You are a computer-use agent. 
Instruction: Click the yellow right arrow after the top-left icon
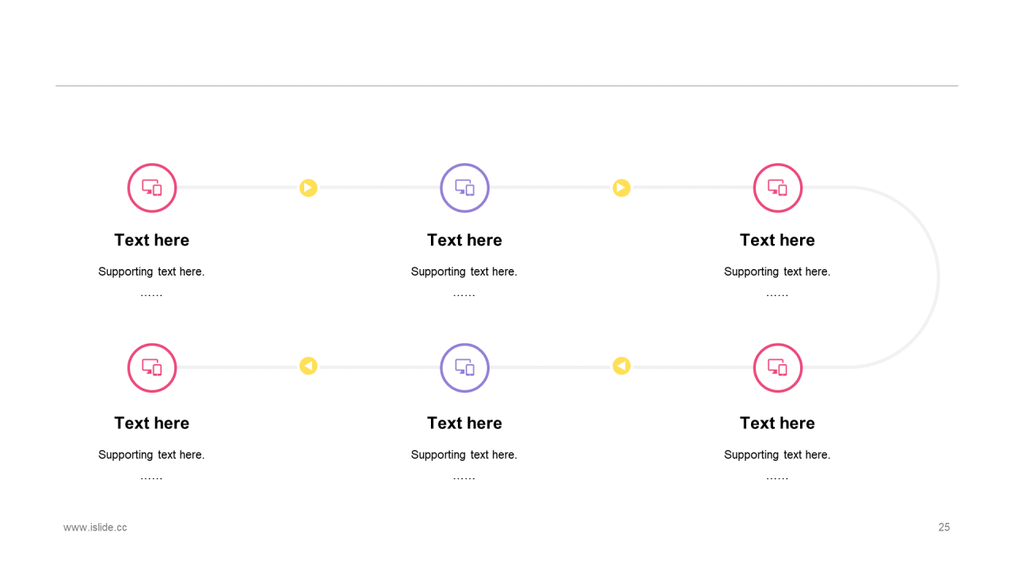(x=308, y=188)
